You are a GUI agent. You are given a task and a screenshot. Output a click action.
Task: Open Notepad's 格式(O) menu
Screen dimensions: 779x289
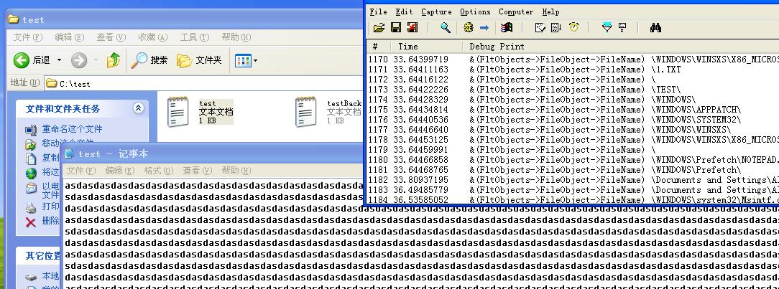(x=159, y=171)
